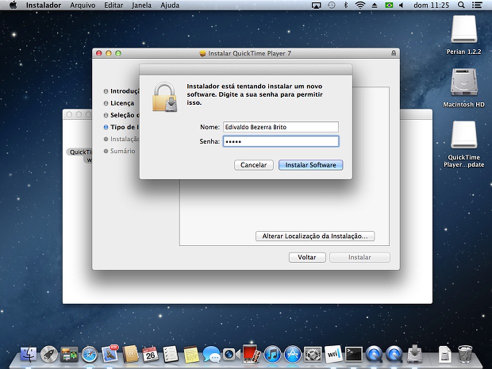Click the Senha password field
Image resolution: width=492 pixels, height=369 pixels.
281,141
